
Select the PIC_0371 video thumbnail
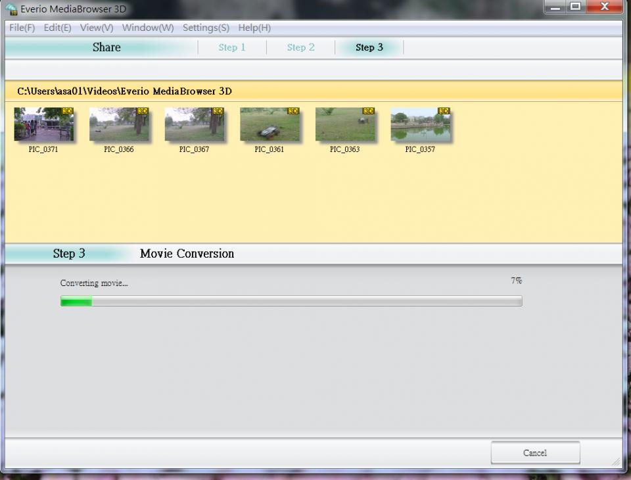pyautogui.click(x=44, y=124)
